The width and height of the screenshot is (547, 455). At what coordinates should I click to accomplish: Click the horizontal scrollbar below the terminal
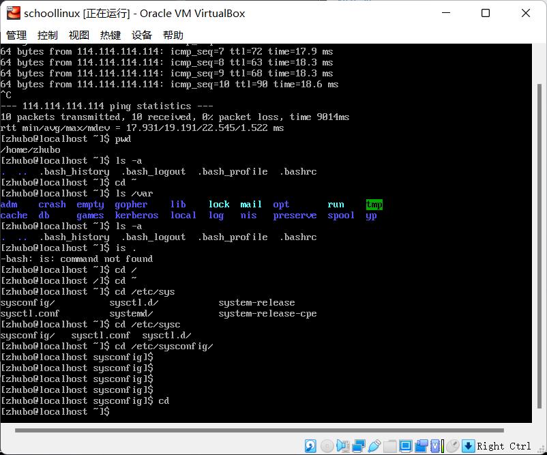click(260, 430)
